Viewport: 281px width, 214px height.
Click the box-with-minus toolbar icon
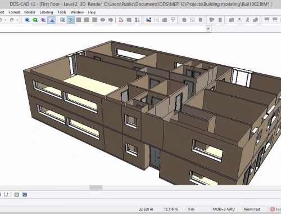tap(157, 20)
